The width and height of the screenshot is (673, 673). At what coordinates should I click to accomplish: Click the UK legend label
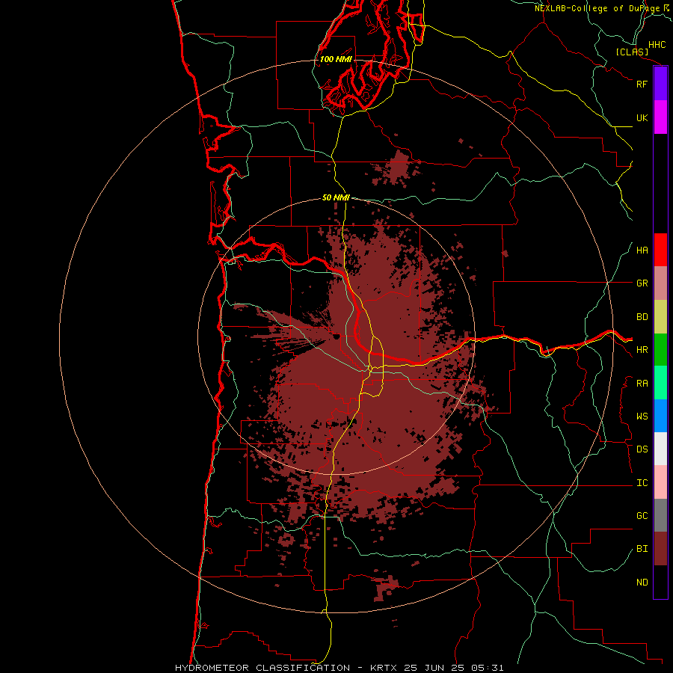(642, 117)
